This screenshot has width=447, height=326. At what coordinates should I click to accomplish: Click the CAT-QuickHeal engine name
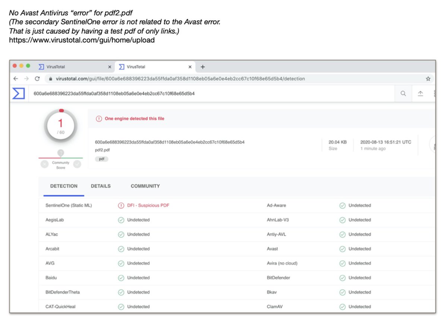(x=61, y=307)
